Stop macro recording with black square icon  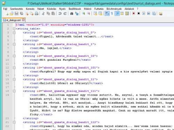click(x=139, y=14)
